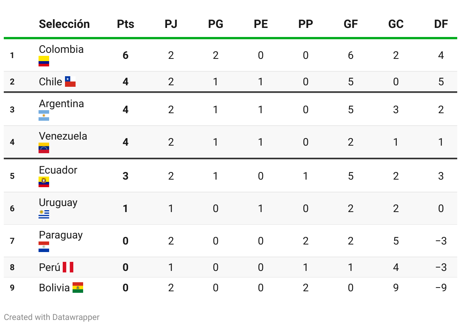Sort by the Selección column header
Viewport: 461px width, 326px height.
tap(64, 24)
